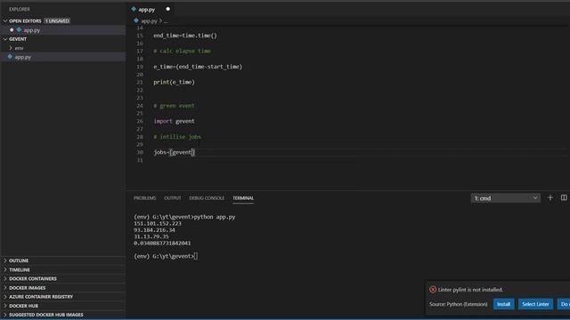The height and width of the screenshot is (320, 570).
Task: Click the 'Linter pylint is not installed.' message
Action: pyautogui.click(x=470, y=290)
